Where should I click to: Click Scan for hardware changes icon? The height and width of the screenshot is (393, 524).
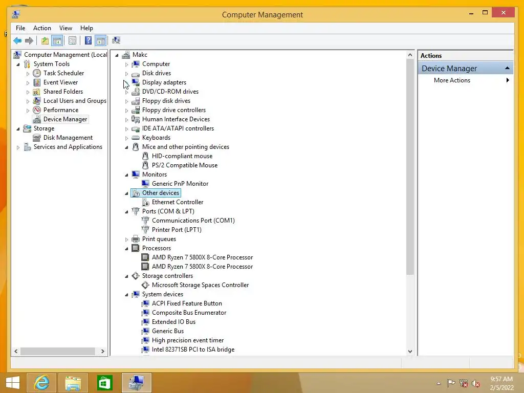tap(116, 41)
